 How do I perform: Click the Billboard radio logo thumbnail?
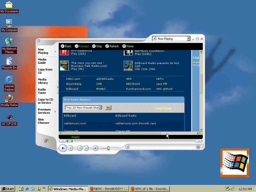click(x=128, y=66)
